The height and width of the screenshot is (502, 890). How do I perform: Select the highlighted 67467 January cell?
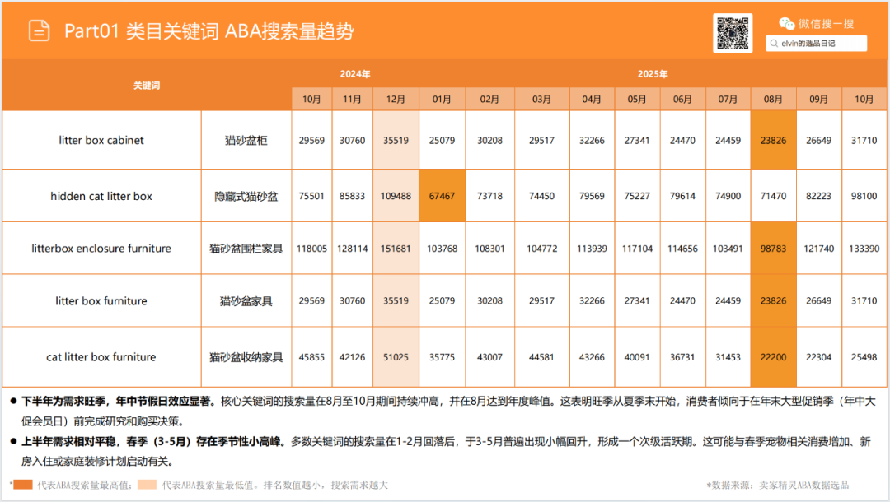point(442,196)
